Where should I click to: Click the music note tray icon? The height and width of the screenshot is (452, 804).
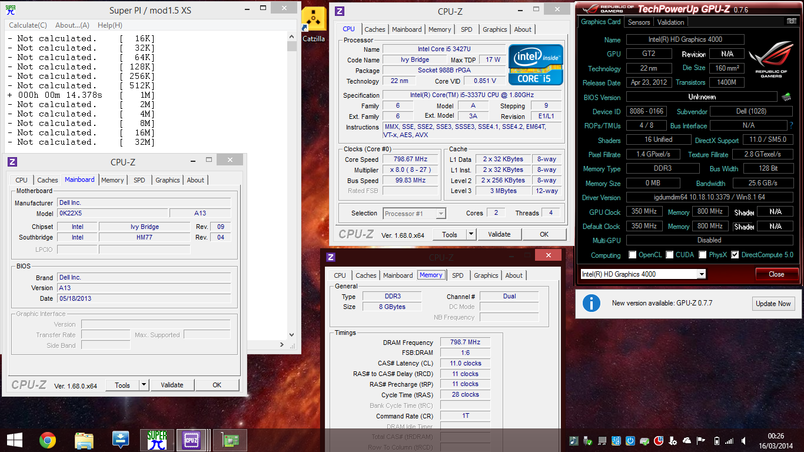tap(574, 440)
